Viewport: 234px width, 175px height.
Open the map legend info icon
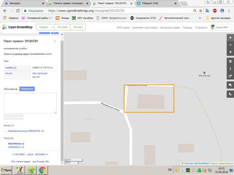click(x=230, y=69)
